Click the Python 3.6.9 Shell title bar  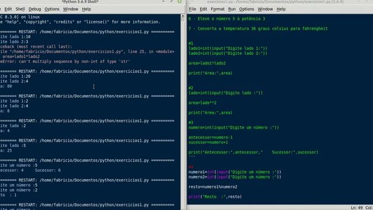click(80, 2)
